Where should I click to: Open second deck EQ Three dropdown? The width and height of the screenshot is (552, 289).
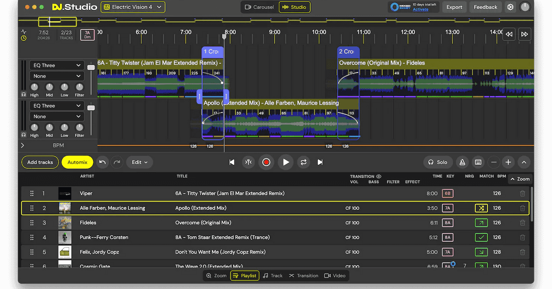(x=57, y=106)
